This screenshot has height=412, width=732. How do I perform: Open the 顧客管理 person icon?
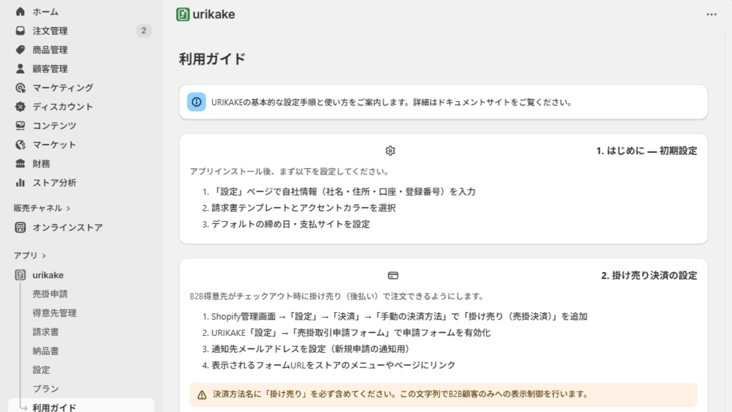(x=20, y=69)
